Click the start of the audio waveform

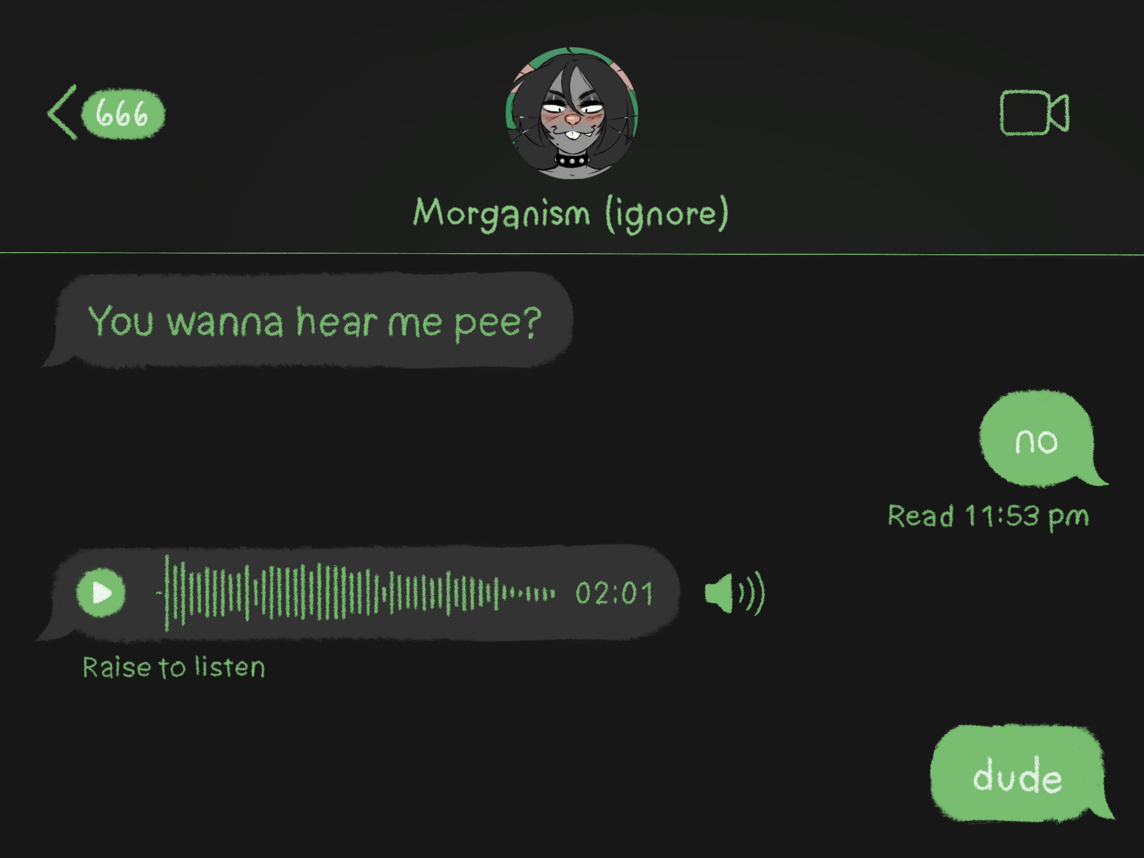point(167,593)
